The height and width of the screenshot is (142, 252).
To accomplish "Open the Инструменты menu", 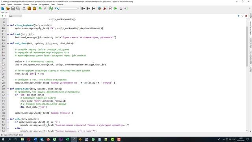I will 44,4.
